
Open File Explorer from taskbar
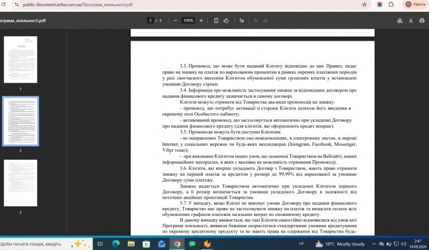click(131, 244)
